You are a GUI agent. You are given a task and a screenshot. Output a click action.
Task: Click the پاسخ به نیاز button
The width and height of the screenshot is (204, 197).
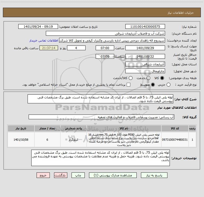(x=154, y=175)
